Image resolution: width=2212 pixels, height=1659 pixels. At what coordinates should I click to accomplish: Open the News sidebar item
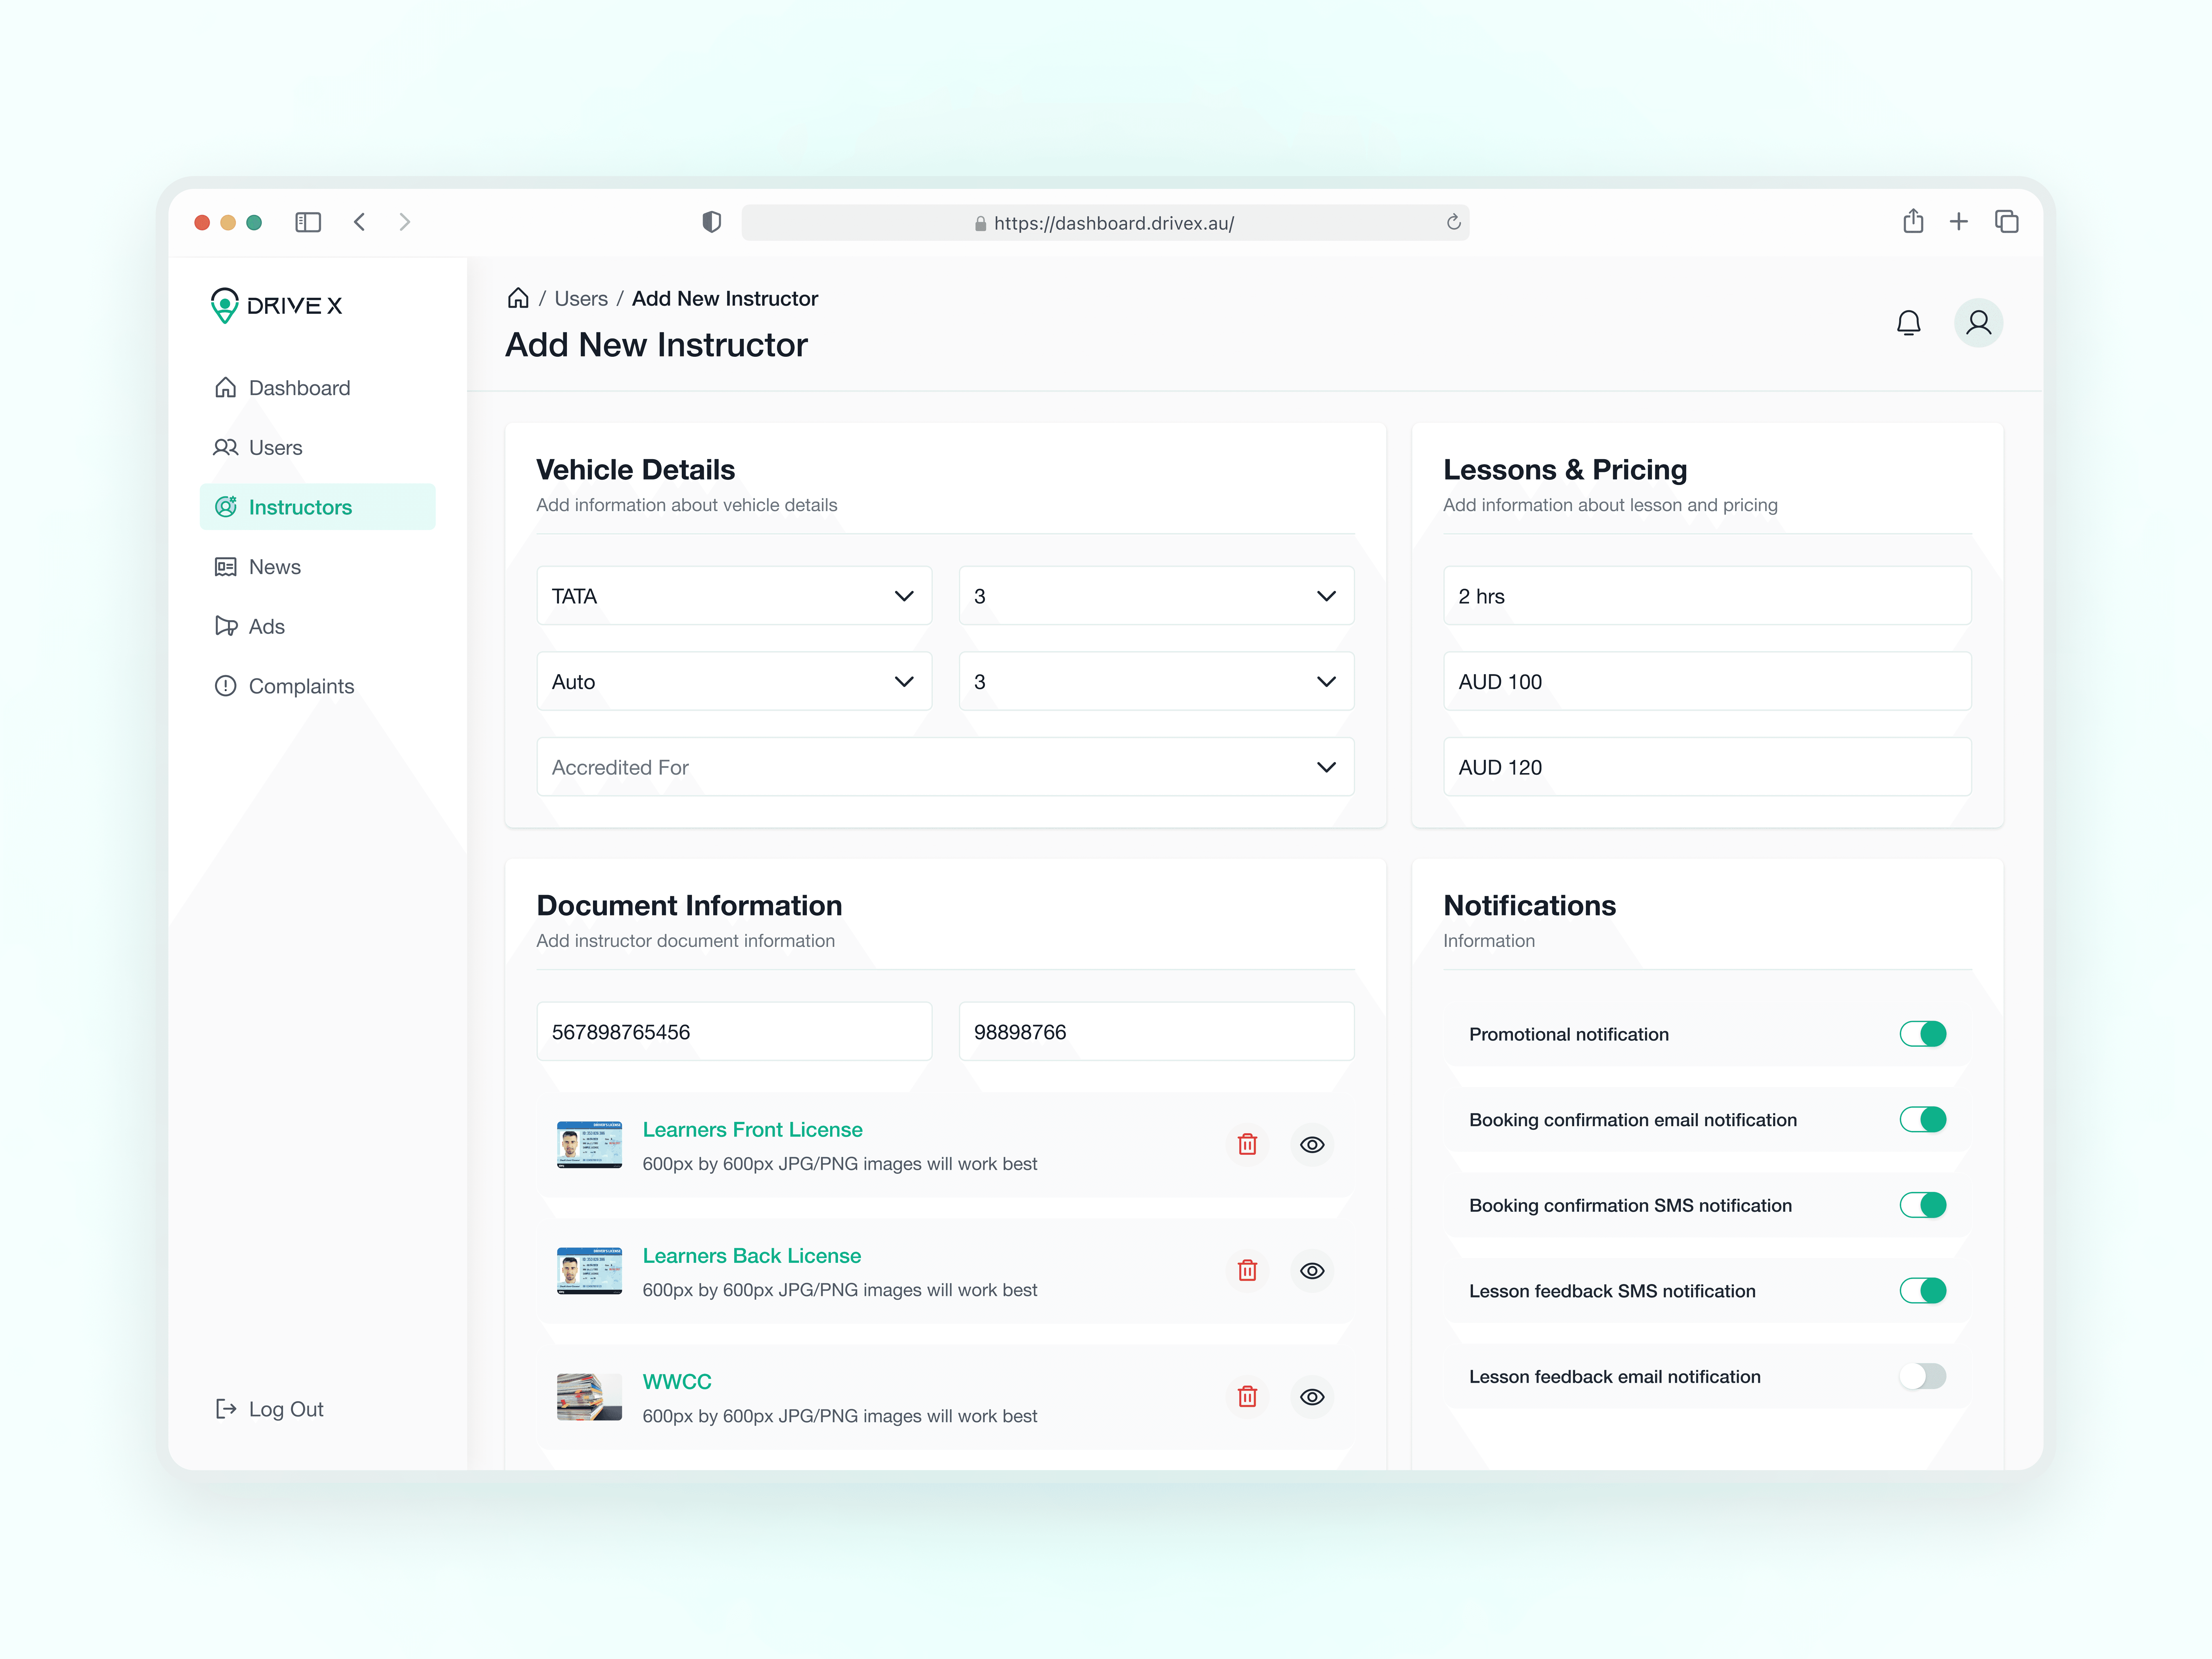(x=274, y=567)
